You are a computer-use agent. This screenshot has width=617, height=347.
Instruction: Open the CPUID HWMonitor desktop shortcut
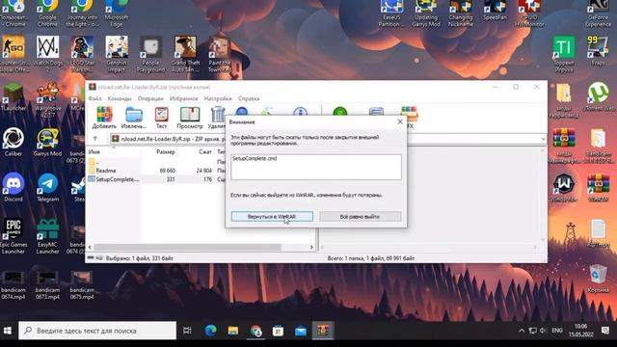[x=529, y=13]
